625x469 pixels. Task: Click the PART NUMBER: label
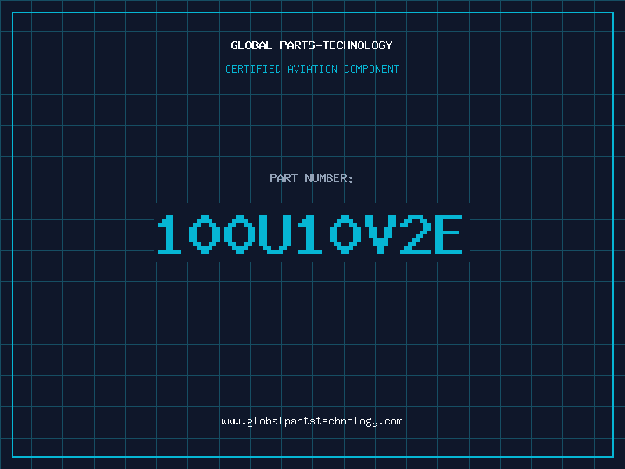point(312,178)
